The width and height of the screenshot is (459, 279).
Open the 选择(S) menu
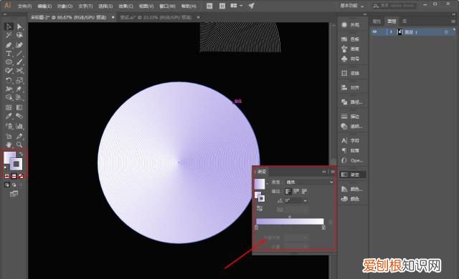pyautogui.click(x=105, y=6)
